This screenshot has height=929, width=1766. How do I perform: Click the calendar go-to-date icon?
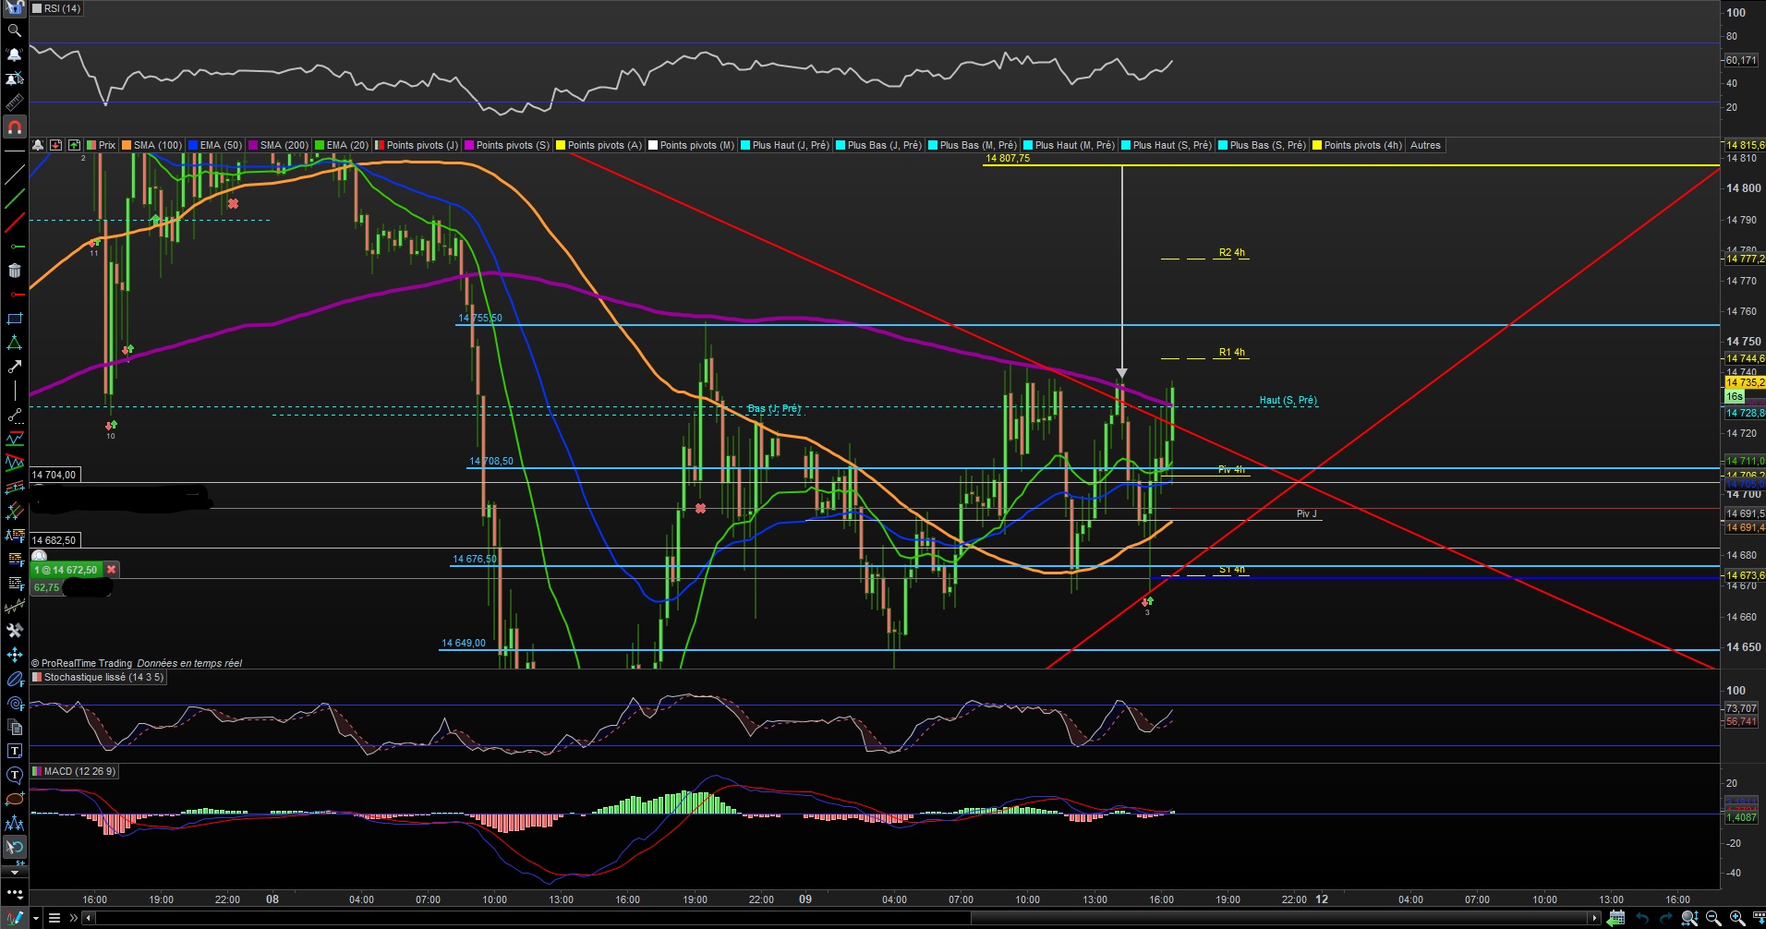tap(1615, 918)
